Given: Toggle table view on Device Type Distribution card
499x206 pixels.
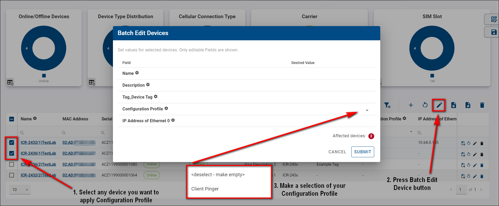Looking at the screenshot, I should click(92, 82).
